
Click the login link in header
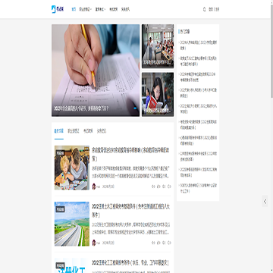coord(211,9)
